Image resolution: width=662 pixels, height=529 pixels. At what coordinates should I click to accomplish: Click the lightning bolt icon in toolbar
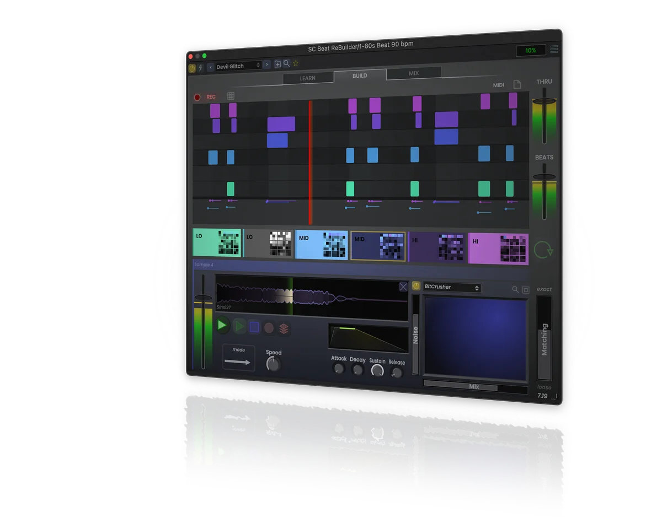click(x=200, y=68)
